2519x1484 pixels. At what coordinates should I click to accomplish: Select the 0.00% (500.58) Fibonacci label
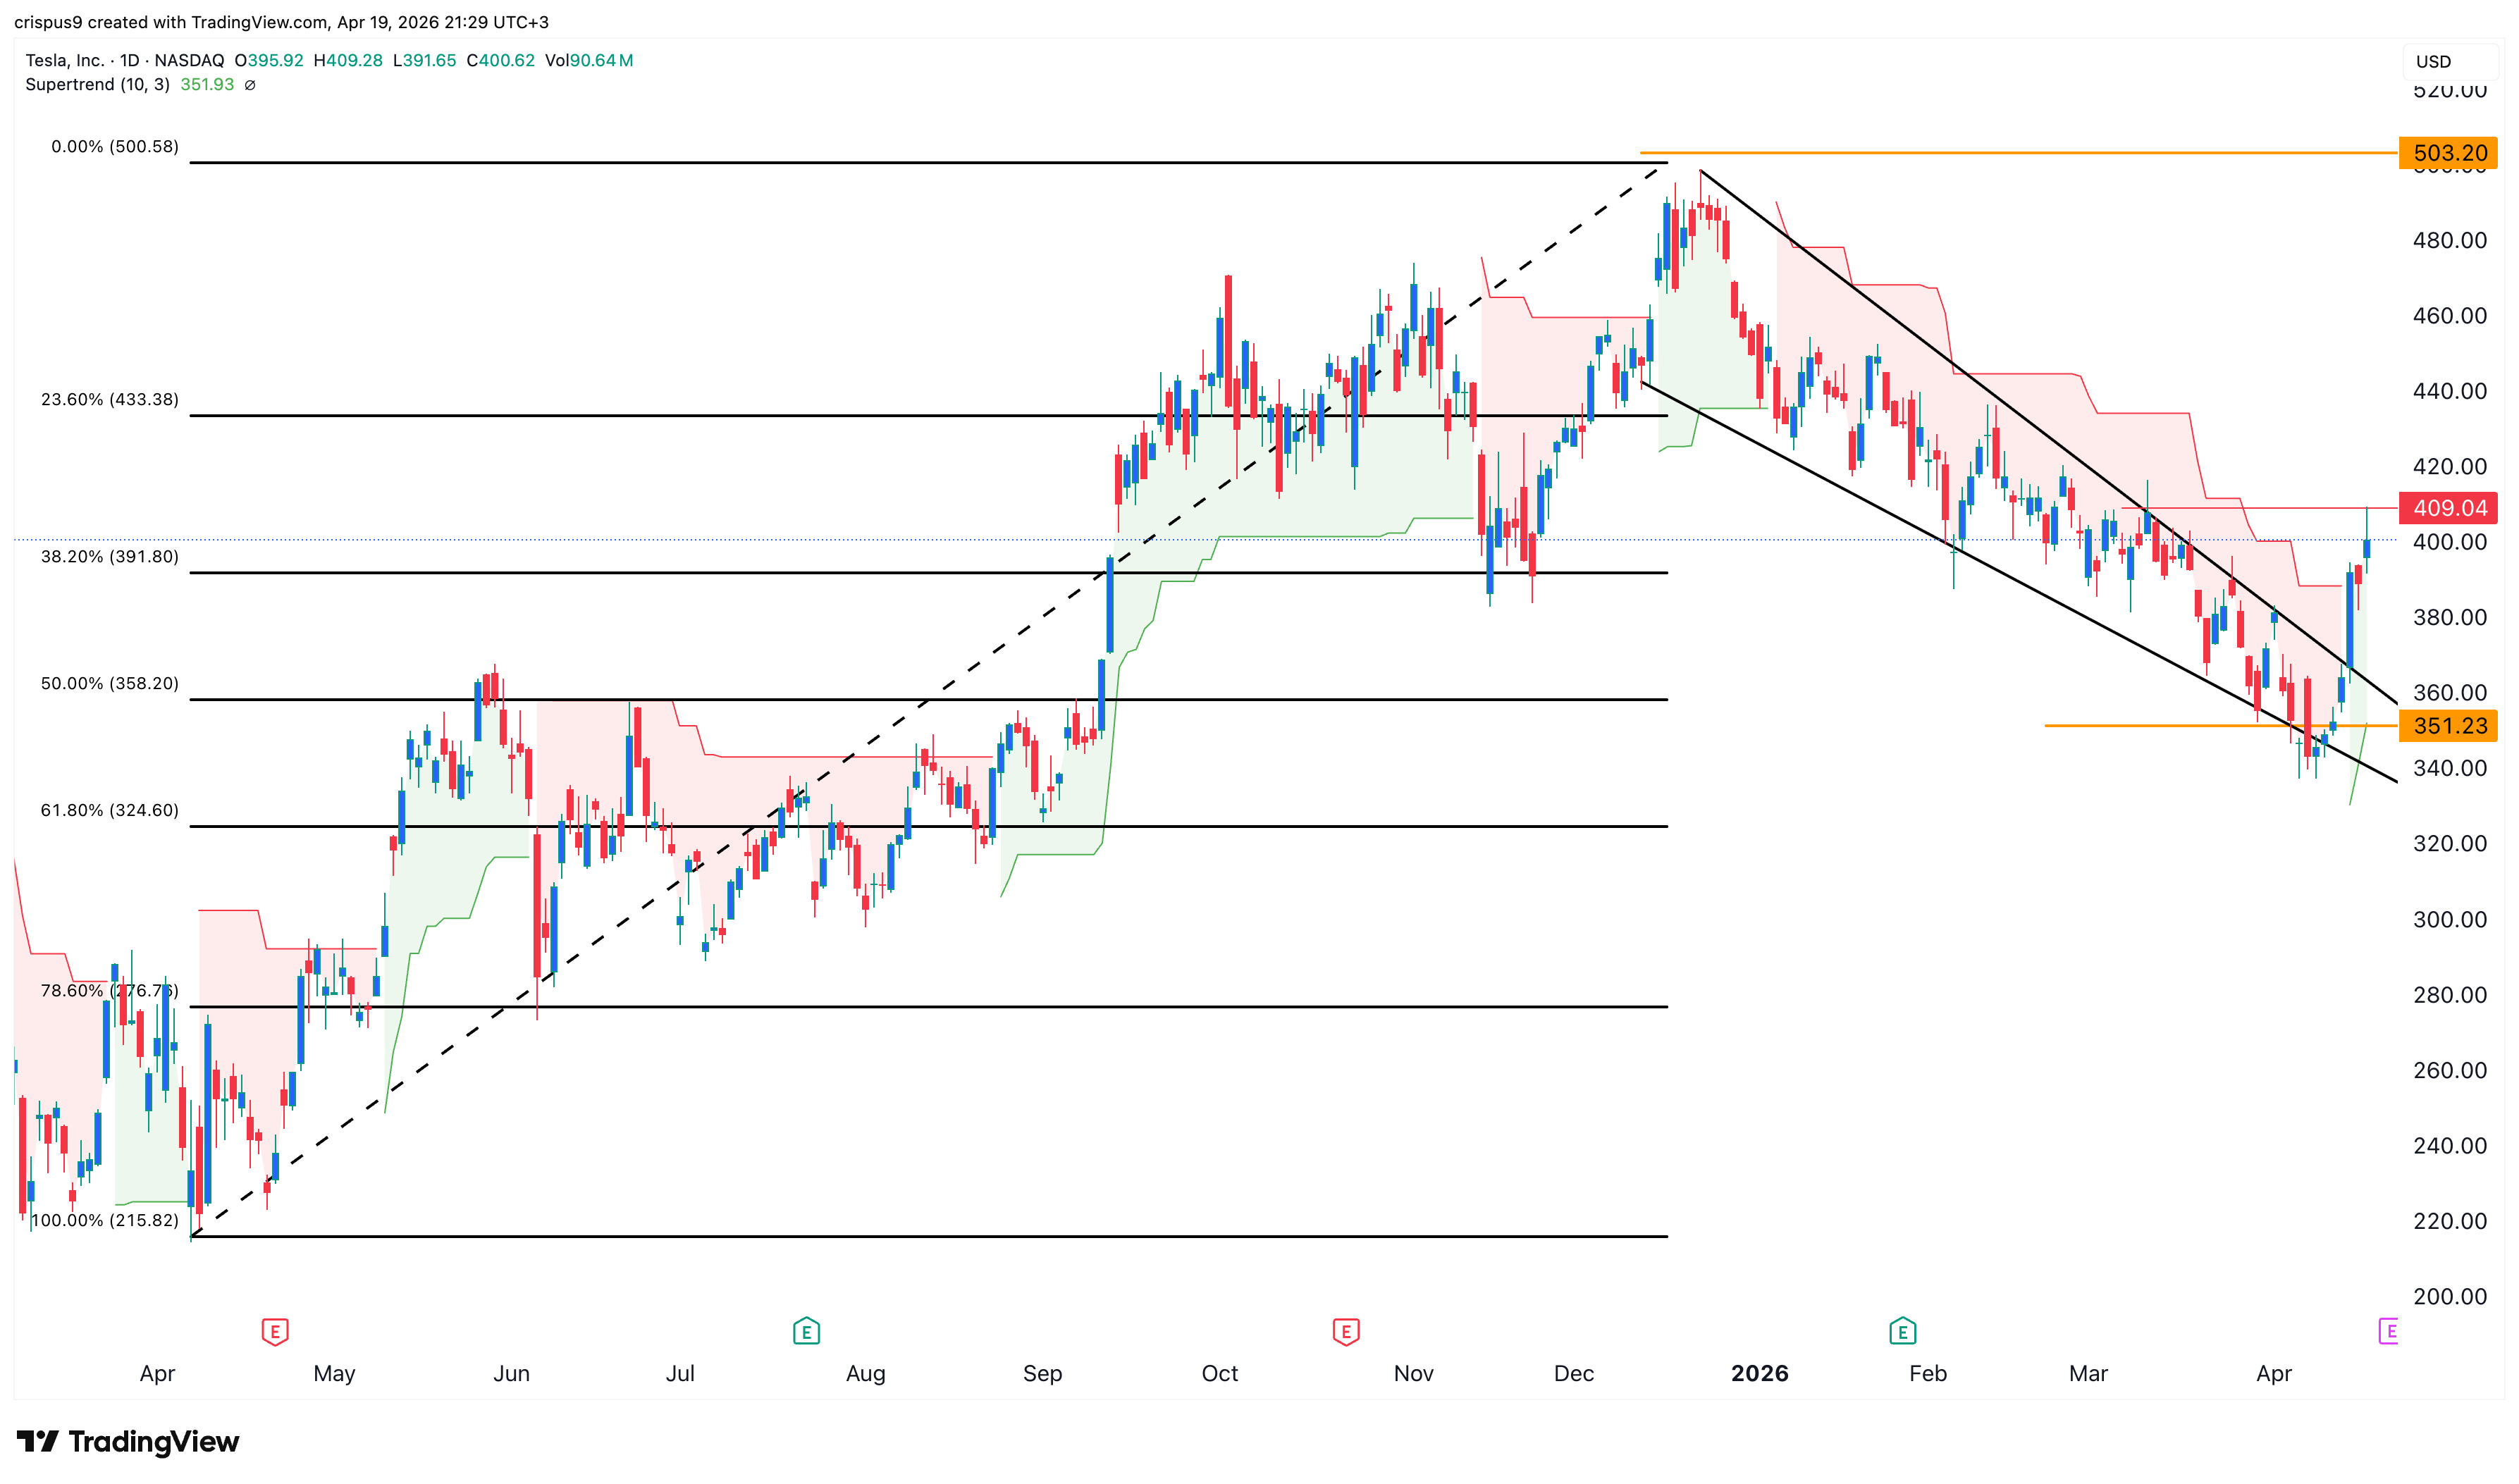[x=115, y=146]
